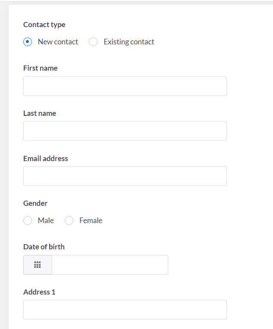
Task: Click the Email address label text
Action: [x=46, y=158]
